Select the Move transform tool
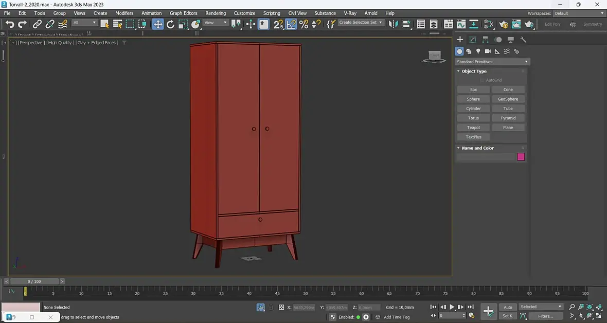The width and height of the screenshot is (607, 323). [158, 24]
